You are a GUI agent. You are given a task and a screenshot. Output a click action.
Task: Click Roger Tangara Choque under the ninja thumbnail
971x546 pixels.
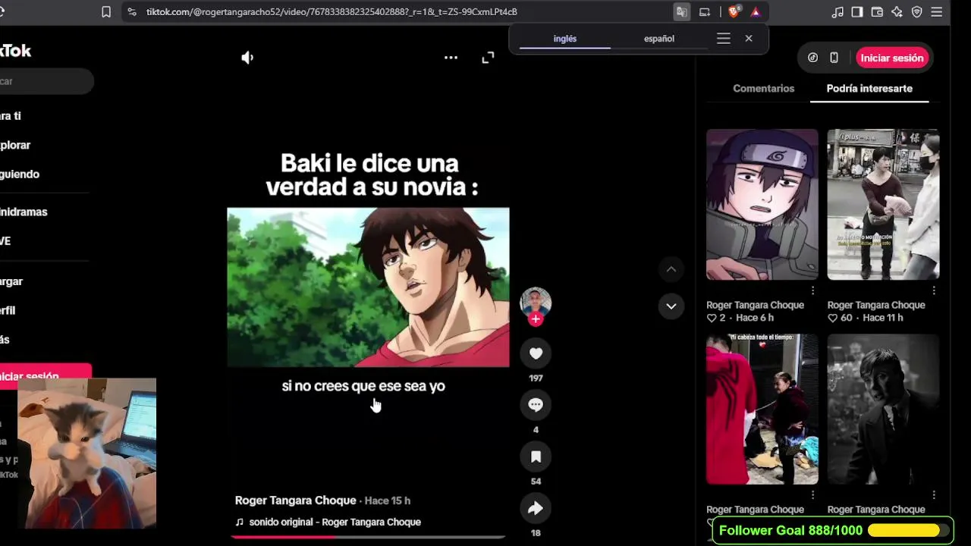(x=755, y=305)
